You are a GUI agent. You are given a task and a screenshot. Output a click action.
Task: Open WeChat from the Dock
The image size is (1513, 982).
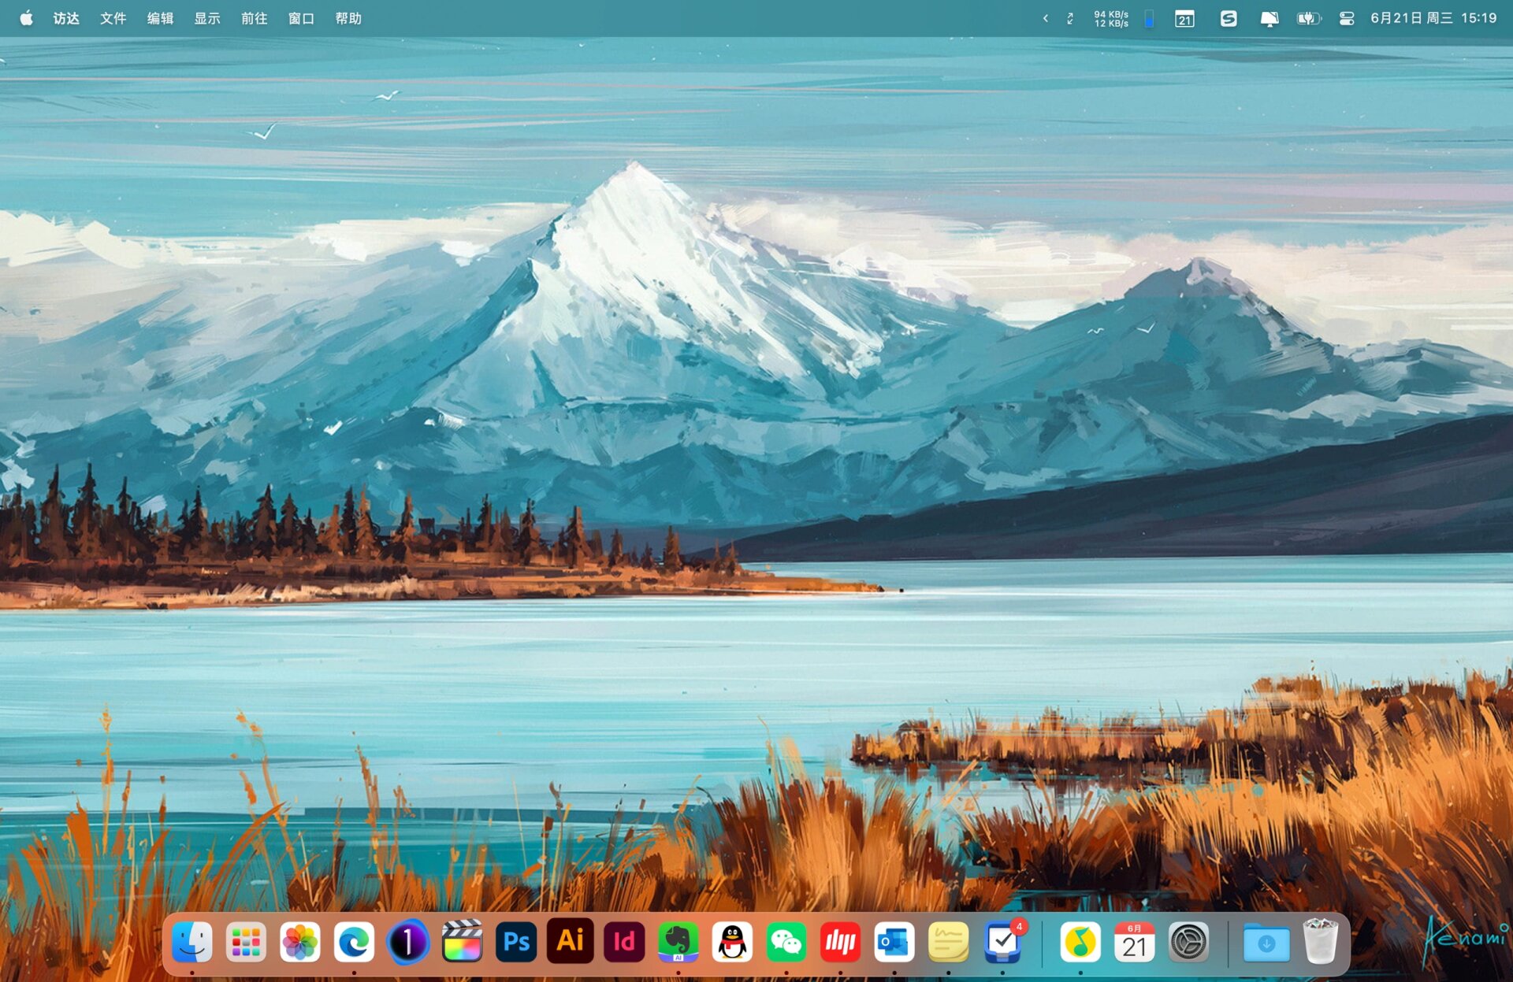coord(786,941)
